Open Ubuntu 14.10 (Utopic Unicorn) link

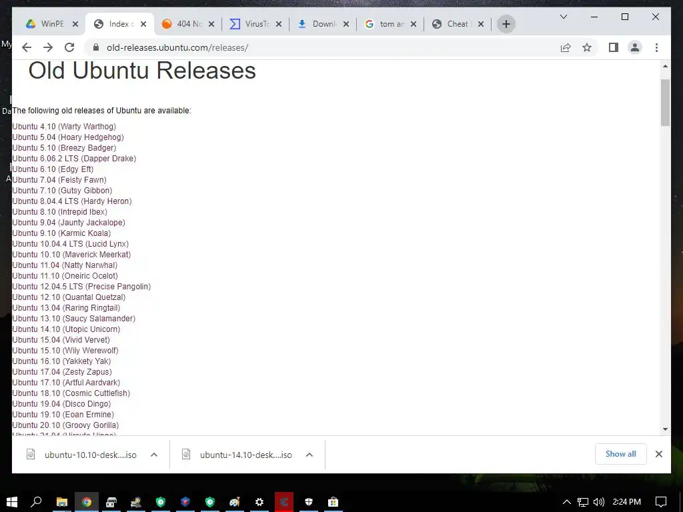coord(66,329)
